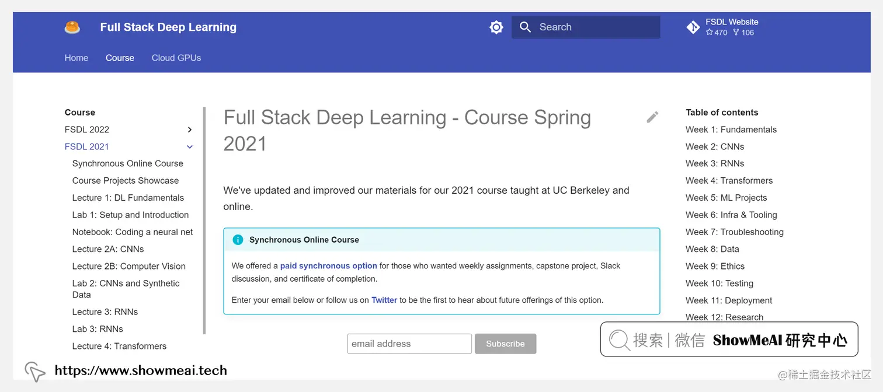Switch to the Home tab
The width and height of the screenshot is (883, 392).
coord(76,58)
